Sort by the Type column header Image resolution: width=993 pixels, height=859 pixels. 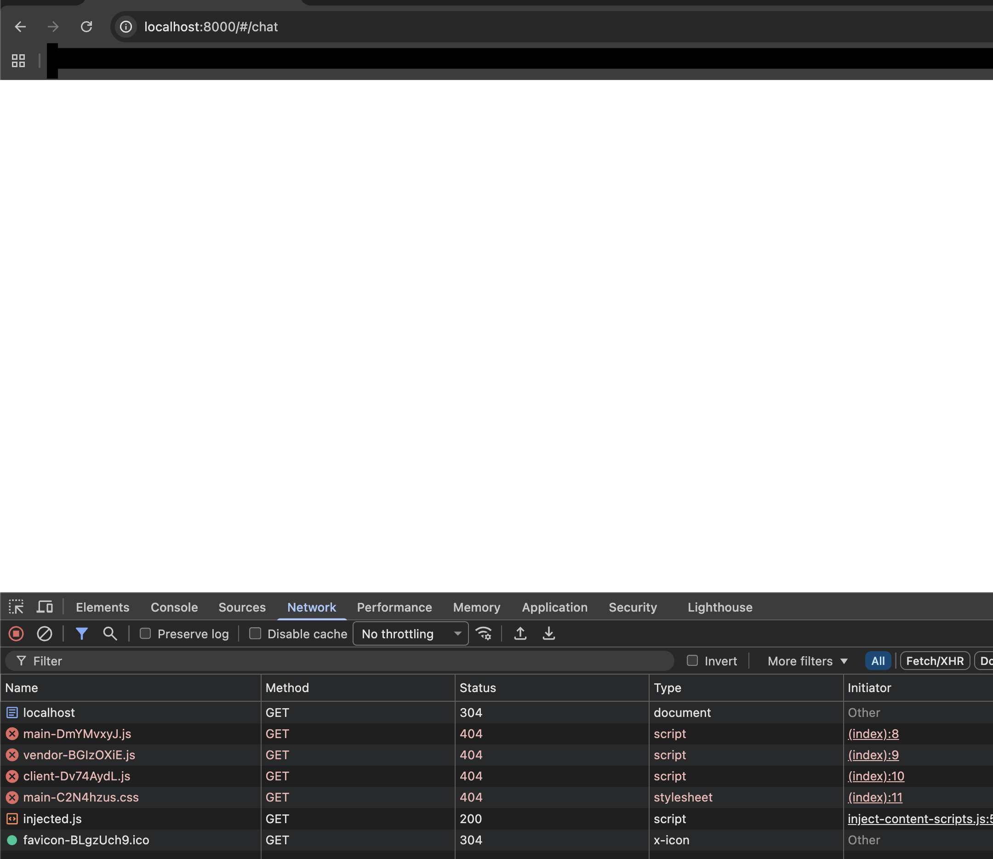[x=746, y=688]
